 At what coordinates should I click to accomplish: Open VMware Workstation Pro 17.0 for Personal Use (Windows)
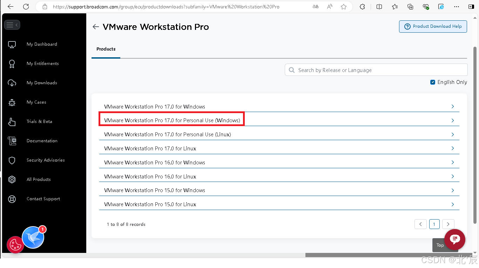pos(172,120)
